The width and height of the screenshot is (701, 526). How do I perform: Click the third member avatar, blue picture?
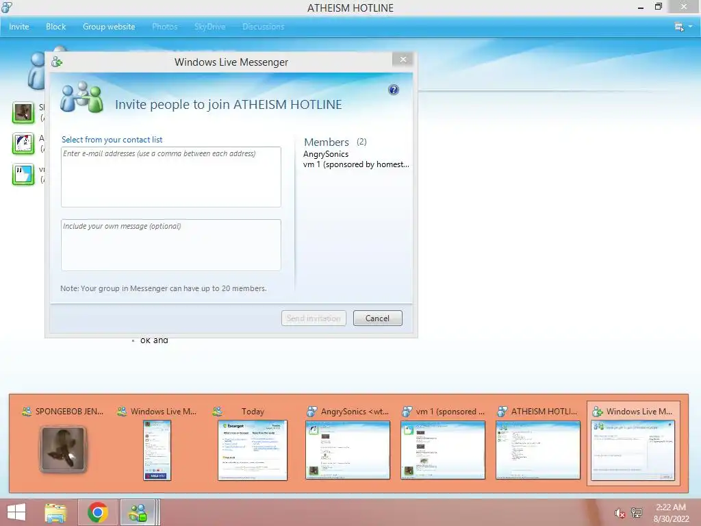click(x=23, y=175)
